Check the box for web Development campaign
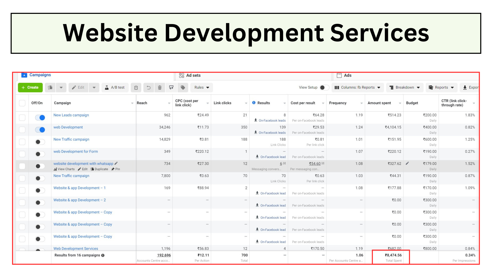 click(22, 130)
